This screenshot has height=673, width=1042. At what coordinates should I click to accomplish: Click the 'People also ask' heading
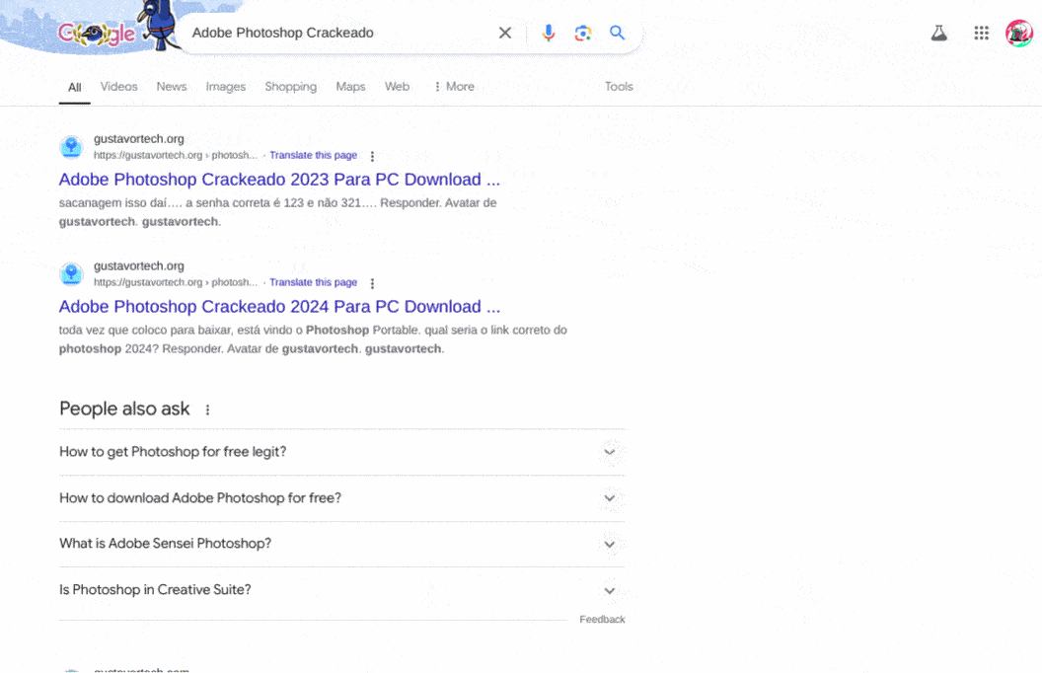pyautogui.click(x=124, y=409)
